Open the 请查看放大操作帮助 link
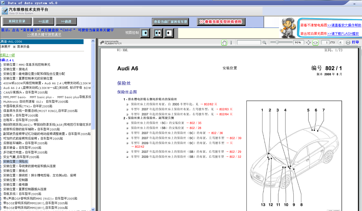 coord(344,25)
